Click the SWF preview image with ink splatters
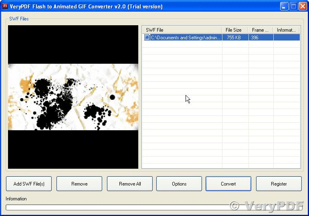 [x=73, y=97]
